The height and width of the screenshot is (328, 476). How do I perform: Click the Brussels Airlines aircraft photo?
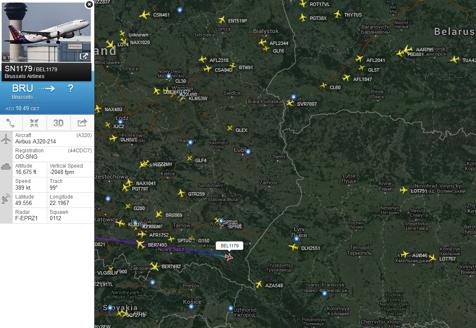[46, 32]
